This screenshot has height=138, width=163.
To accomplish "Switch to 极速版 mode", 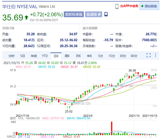I will [93, 14].
